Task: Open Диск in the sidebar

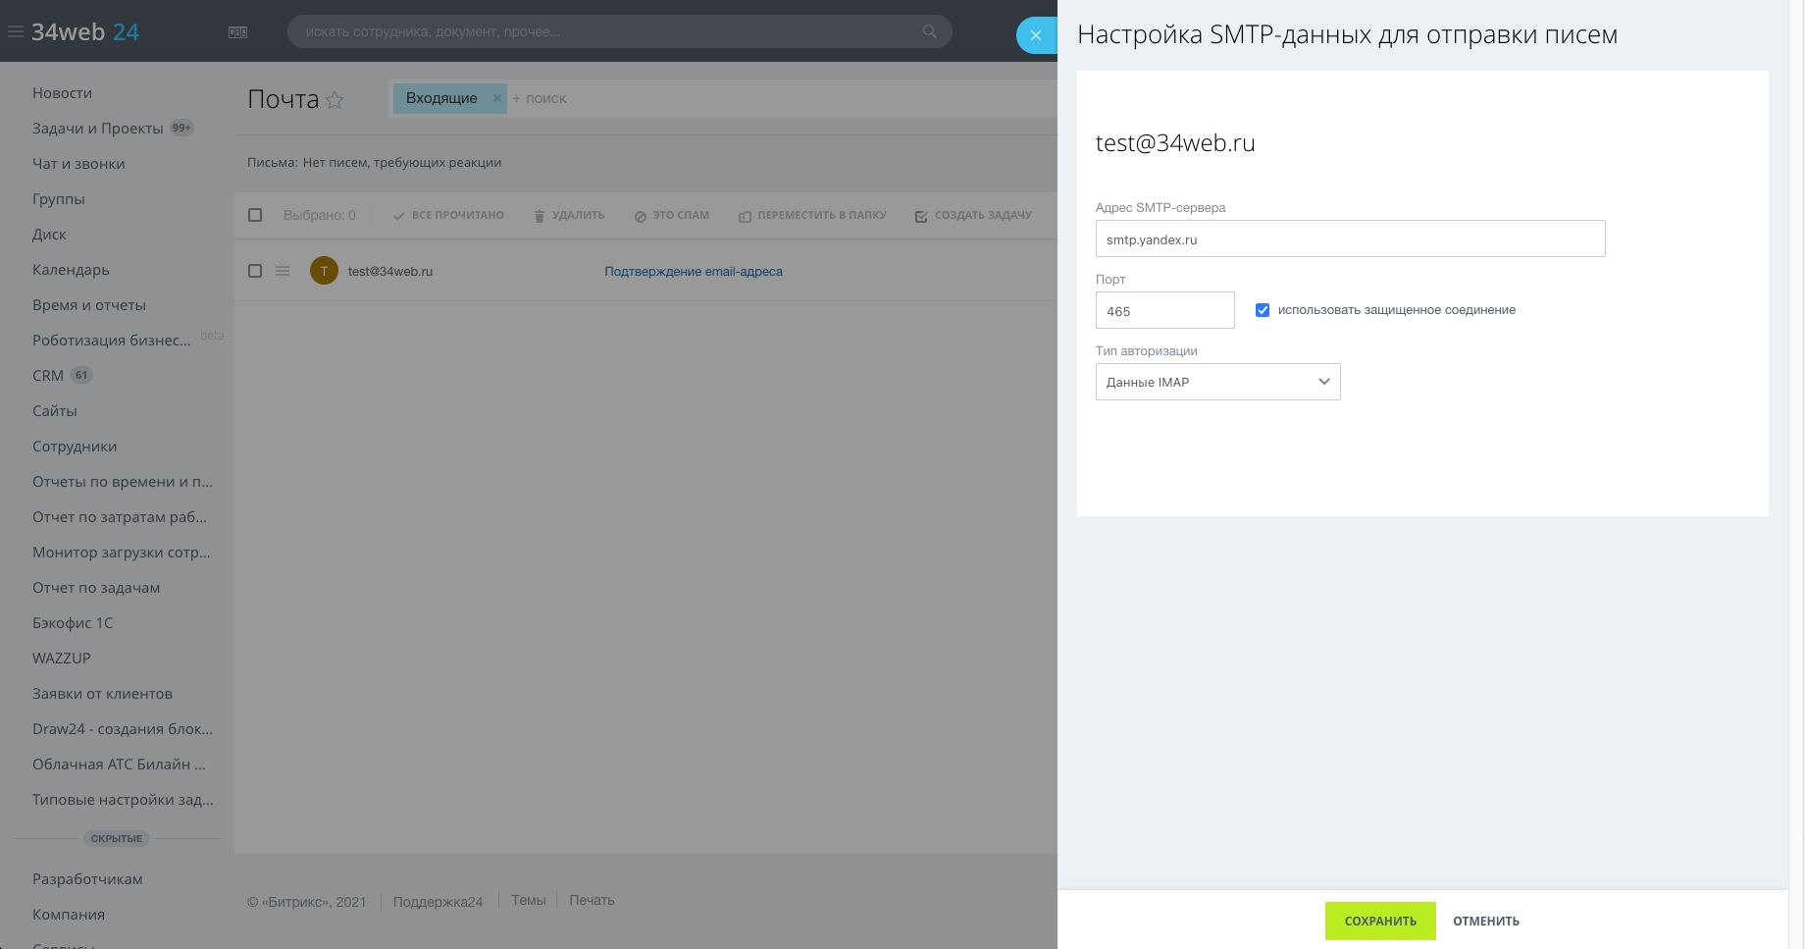Action: point(49,235)
